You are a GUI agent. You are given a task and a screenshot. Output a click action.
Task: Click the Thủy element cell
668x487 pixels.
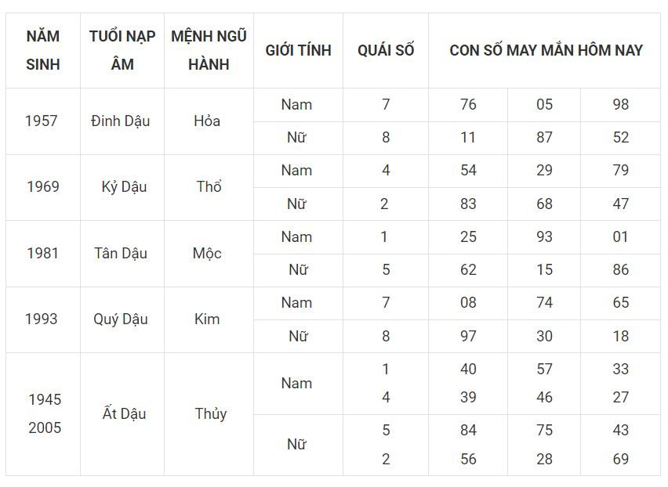[x=210, y=414]
